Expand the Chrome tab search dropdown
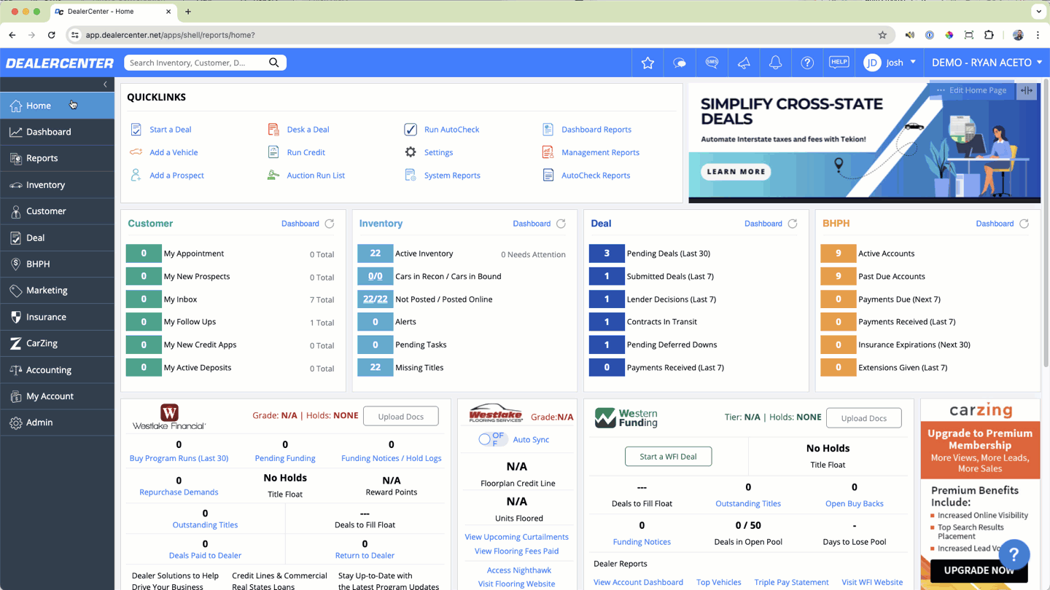 pyautogui.click(x=1038, y=12)
